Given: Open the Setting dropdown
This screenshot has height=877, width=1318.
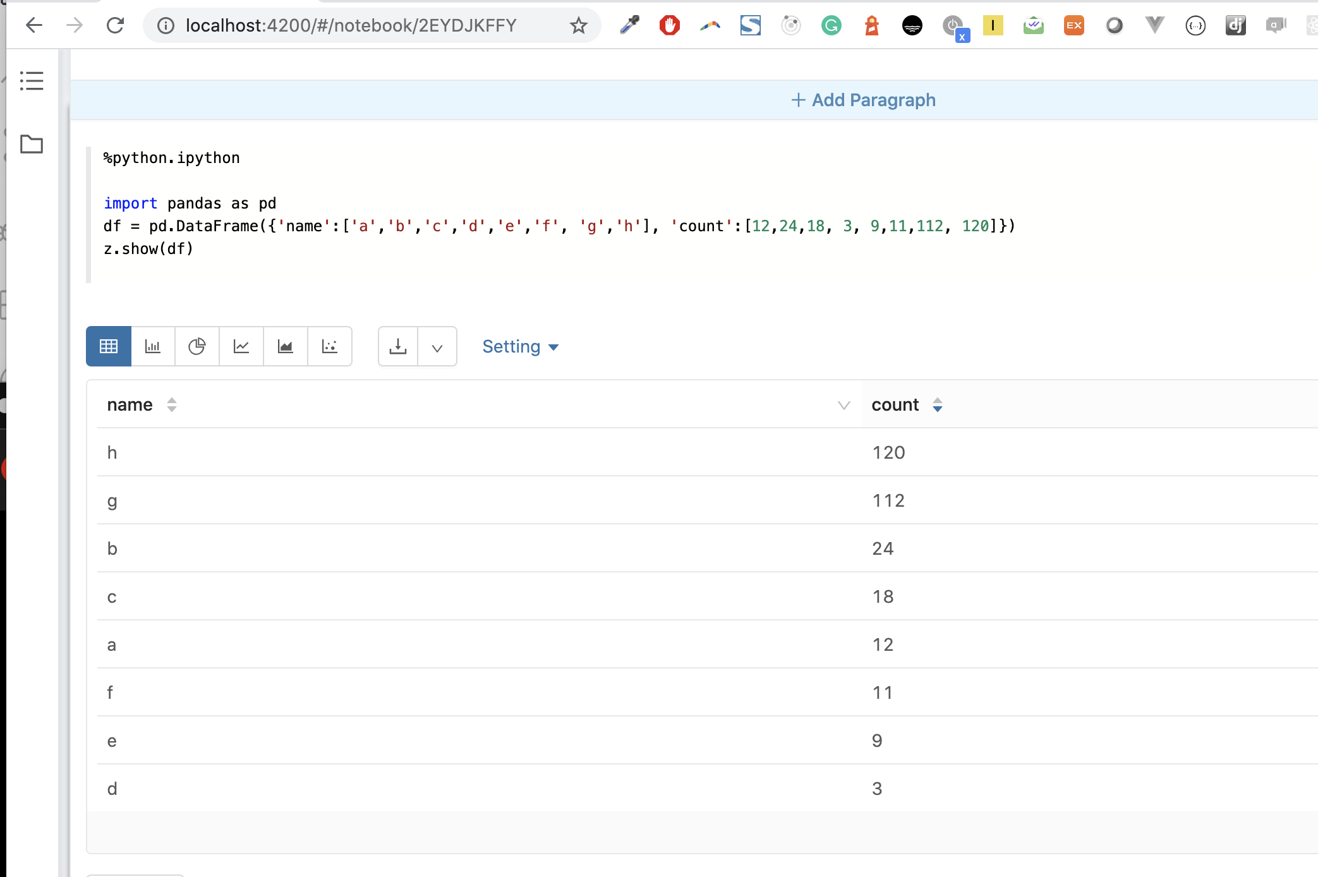Looking at the screenshot, I should (x=520, y=347).
